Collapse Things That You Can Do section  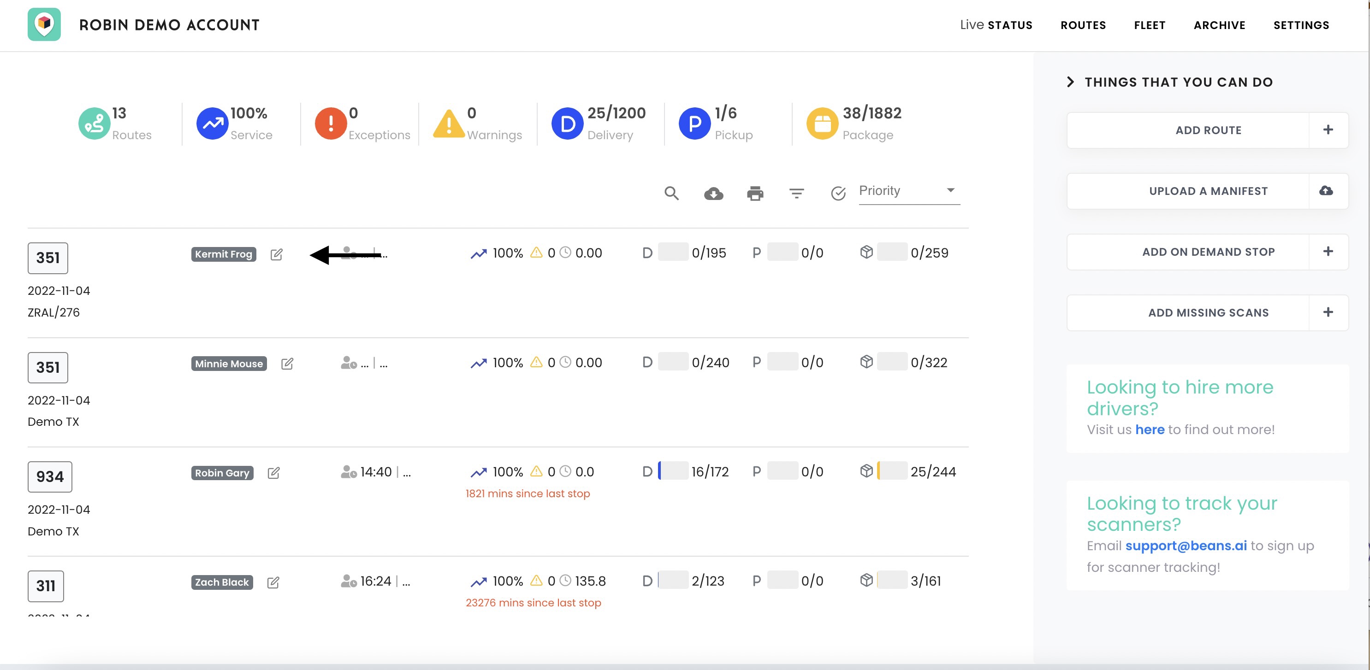click(x=1071, y=82)
